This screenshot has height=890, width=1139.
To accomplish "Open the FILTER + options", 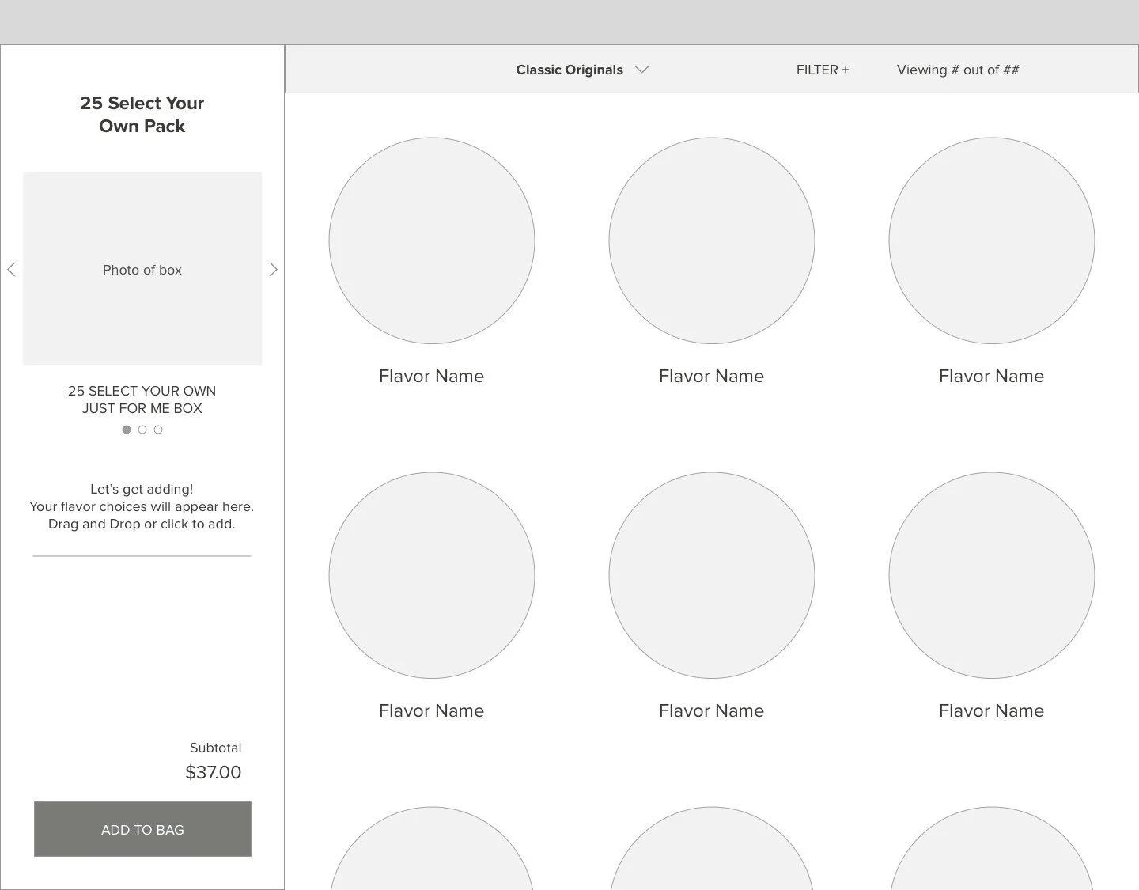I will point(823,70).
